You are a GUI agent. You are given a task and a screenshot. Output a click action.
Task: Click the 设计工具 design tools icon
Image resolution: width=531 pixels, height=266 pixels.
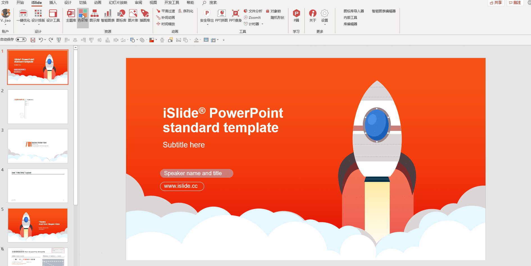(x=53, y=15)
